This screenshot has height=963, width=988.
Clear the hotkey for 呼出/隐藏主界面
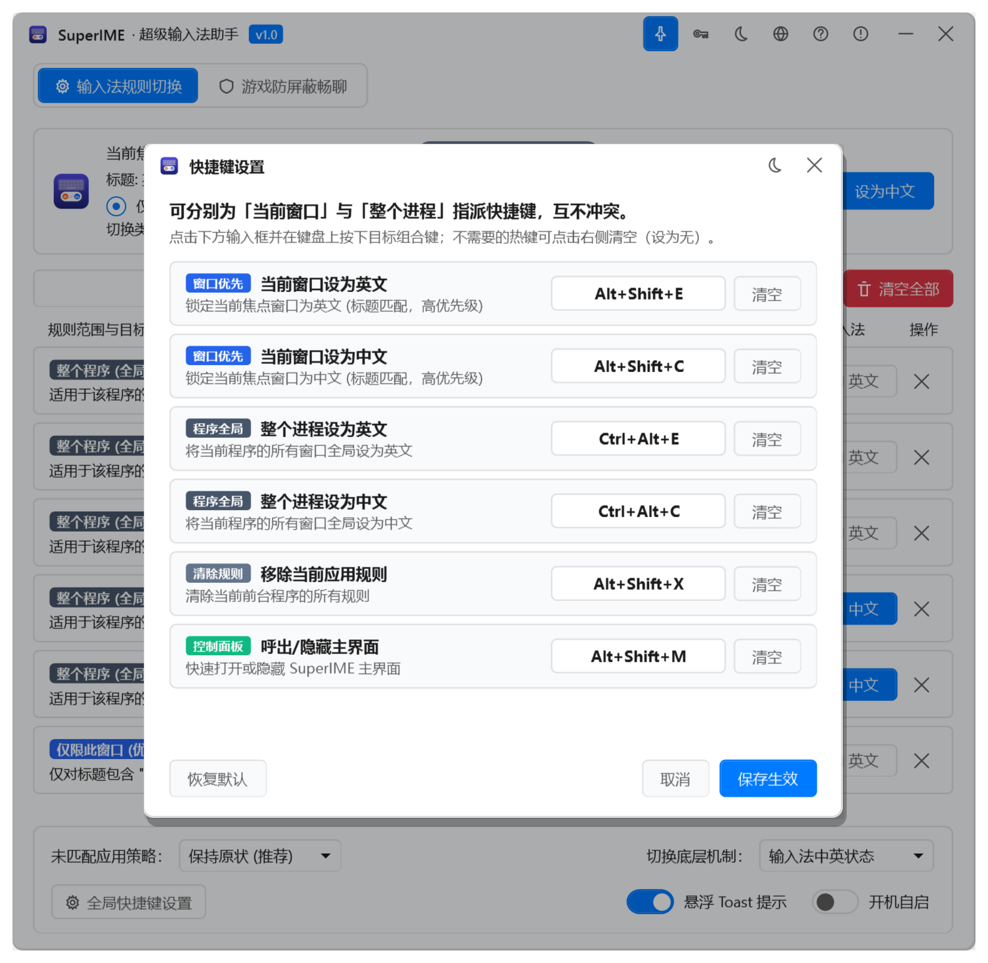767,656
